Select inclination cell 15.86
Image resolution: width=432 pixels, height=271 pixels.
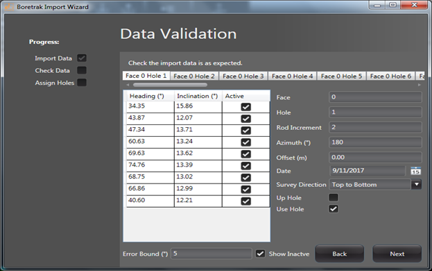point(198,107)
